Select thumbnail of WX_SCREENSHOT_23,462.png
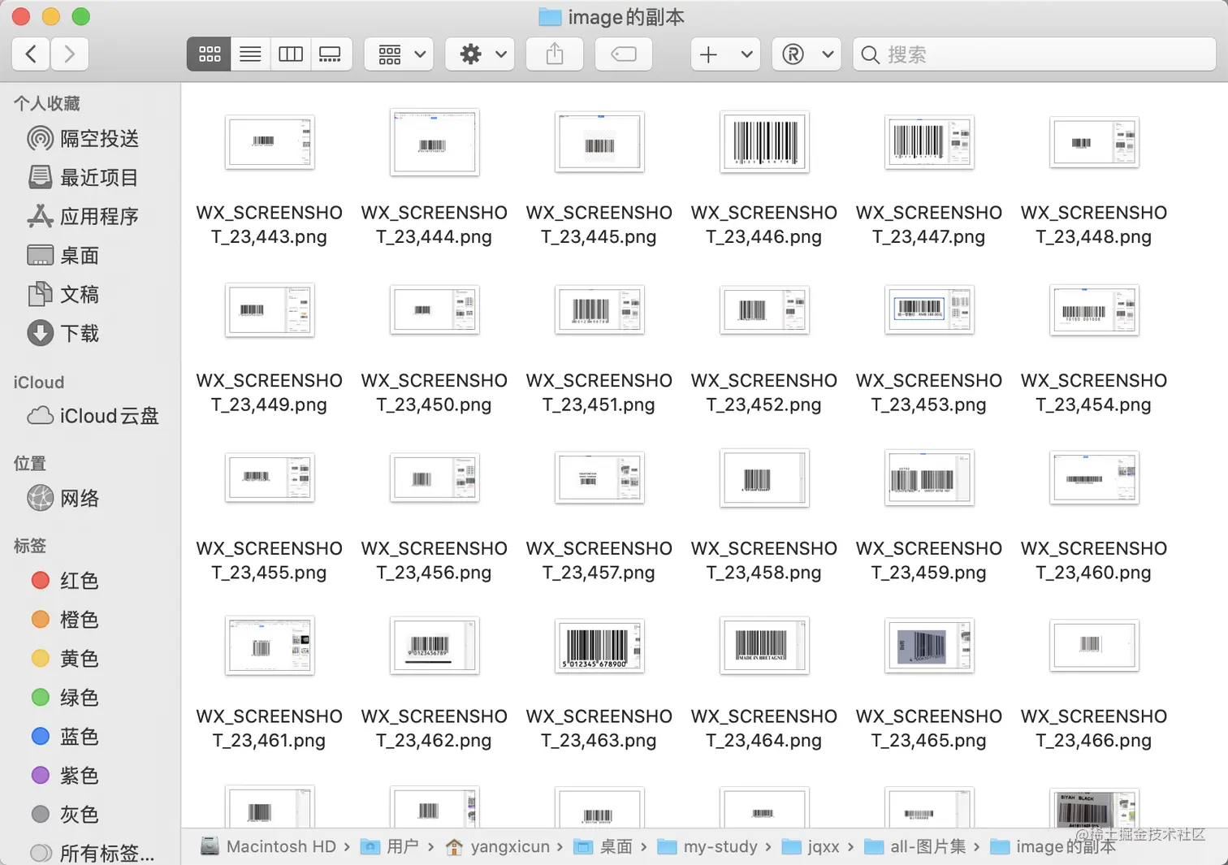 [435, 646]
